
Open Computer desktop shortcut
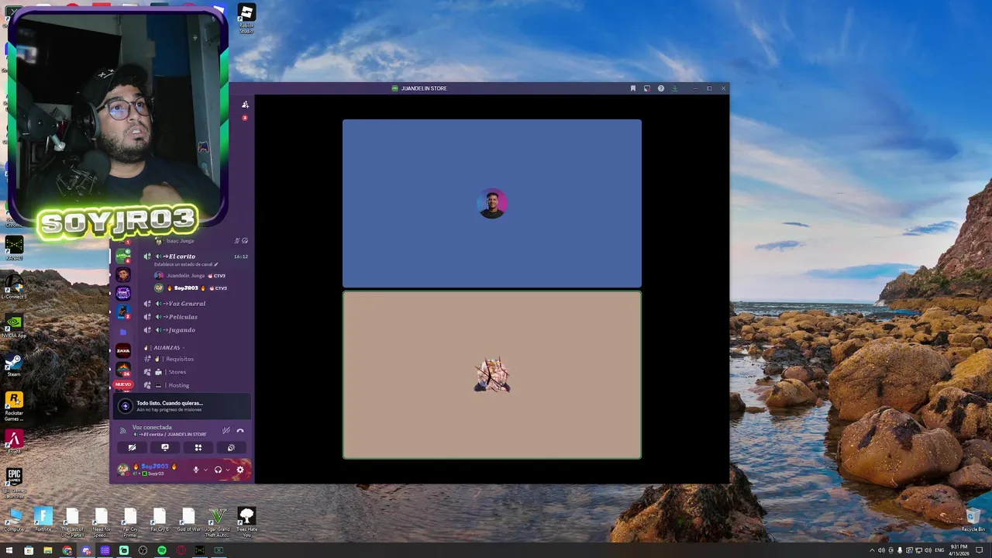click(x=15, y=519)
